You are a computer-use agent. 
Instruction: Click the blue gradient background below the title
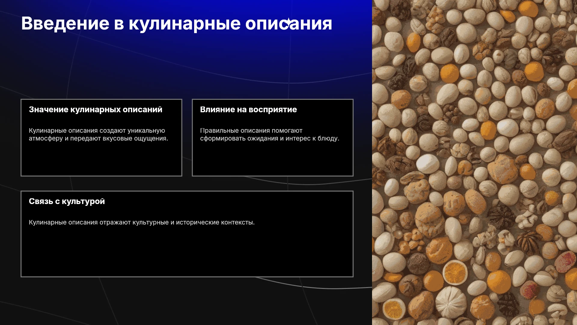pos(180,60)
